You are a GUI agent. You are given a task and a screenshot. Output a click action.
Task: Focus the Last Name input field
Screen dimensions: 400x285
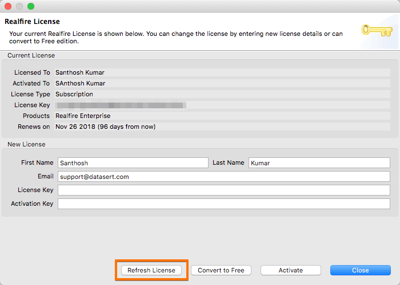click(x=319, y=163)
